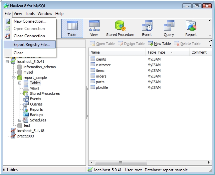Choose Export Registry File... menu entry
The width and height of the screenshot is (215, 175).
[30, 45]
